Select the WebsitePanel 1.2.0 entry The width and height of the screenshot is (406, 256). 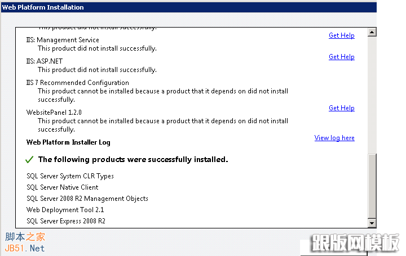(54, 113)
